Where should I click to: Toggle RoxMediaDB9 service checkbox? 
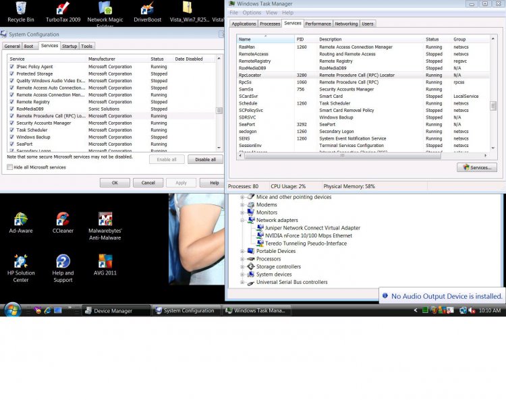point(12,109)
